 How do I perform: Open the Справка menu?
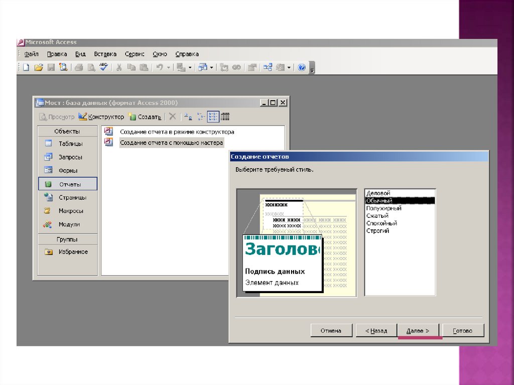pyautogui.click(x=187, y=54)
